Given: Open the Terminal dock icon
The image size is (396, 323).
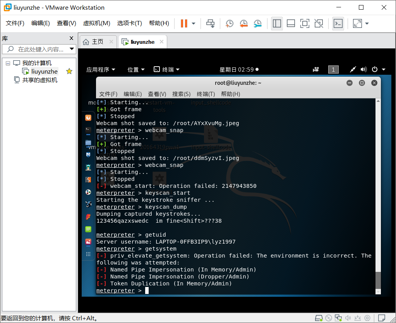Looking at the screenshot, I should (x=88, y=131).
